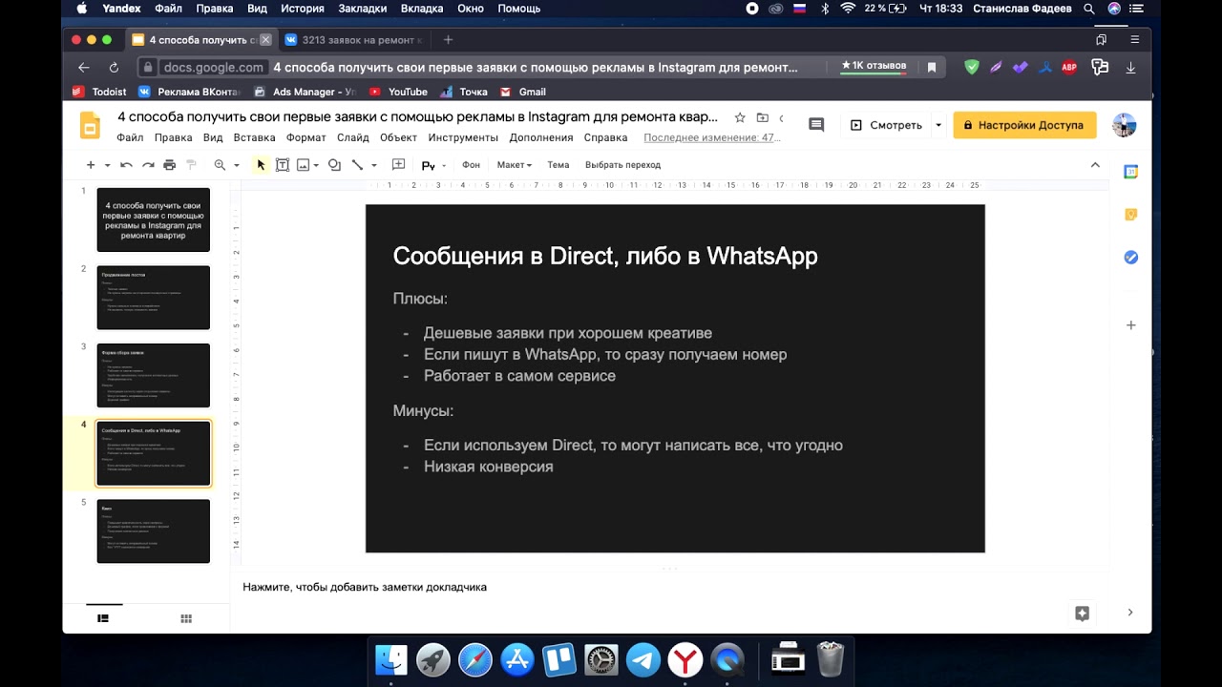Click the Zoom magnifier icon
This screenshot has width=1222, height=687.
click(x=220, y=165)
